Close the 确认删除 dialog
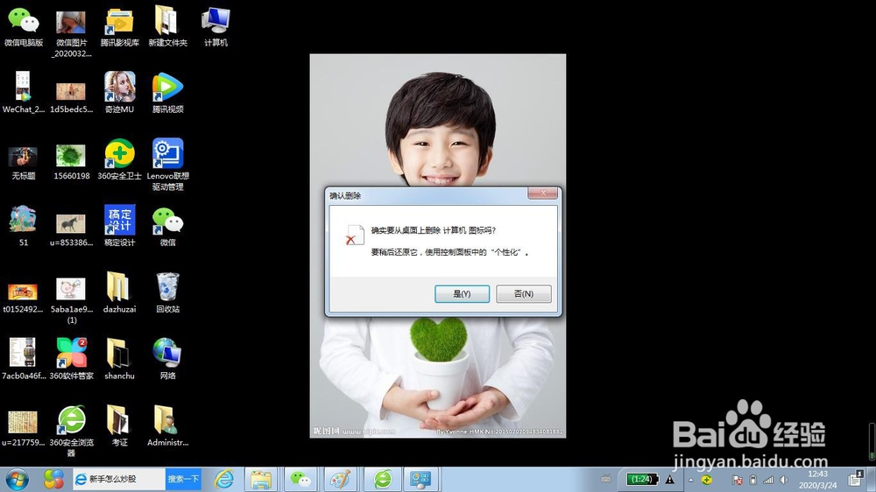This screenshot has width=876, height=492. [x=542, y=193]
